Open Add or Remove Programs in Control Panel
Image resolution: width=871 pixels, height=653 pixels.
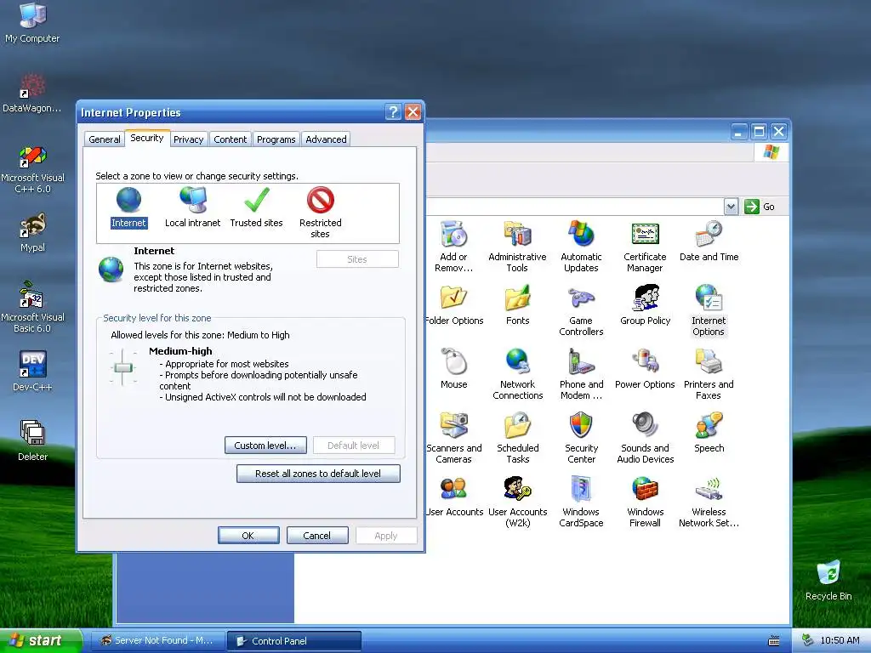click(454, 247)
